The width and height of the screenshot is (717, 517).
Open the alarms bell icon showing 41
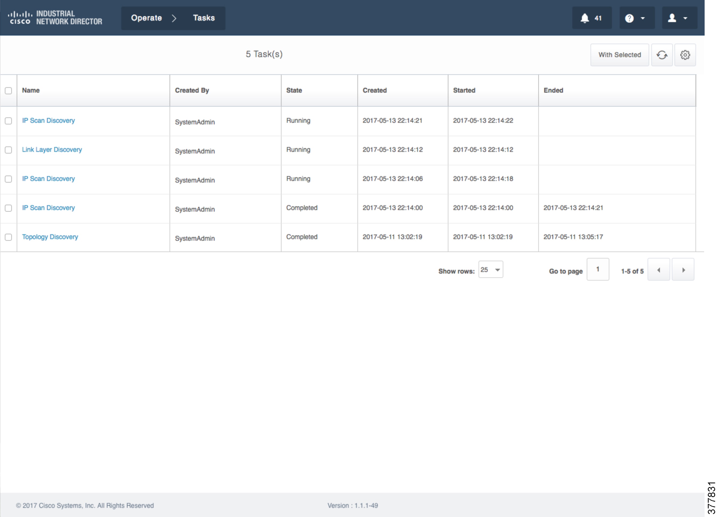[592, 18]
